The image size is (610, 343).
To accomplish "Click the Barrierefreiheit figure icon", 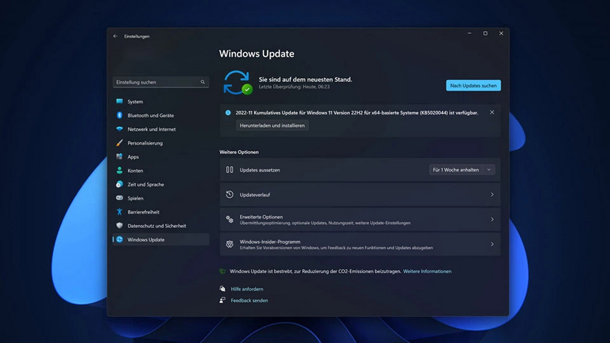I will [x=119, y=212].
